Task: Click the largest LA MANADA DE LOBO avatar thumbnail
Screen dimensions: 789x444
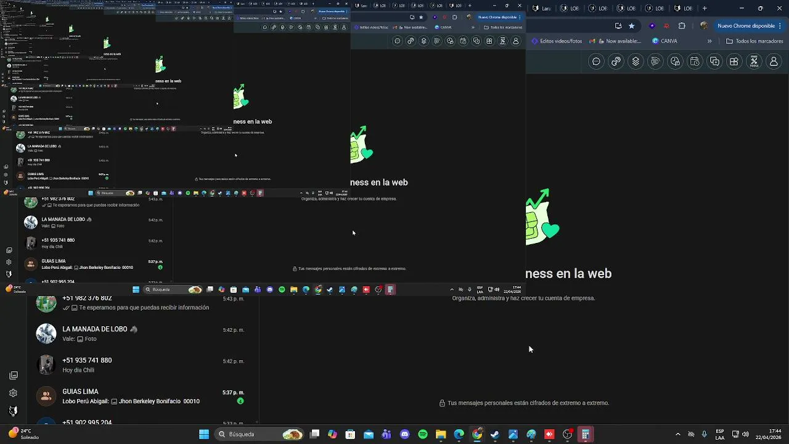Action: pos(46,334)
